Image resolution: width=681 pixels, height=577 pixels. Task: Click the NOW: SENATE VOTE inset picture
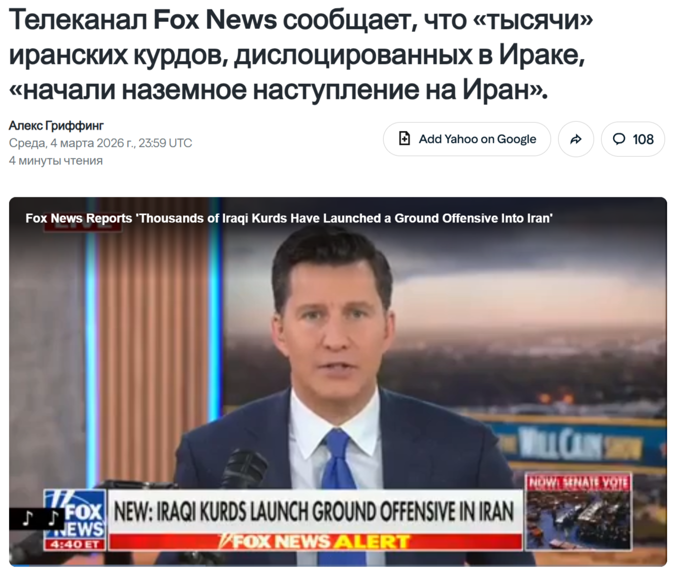(578, 511)
